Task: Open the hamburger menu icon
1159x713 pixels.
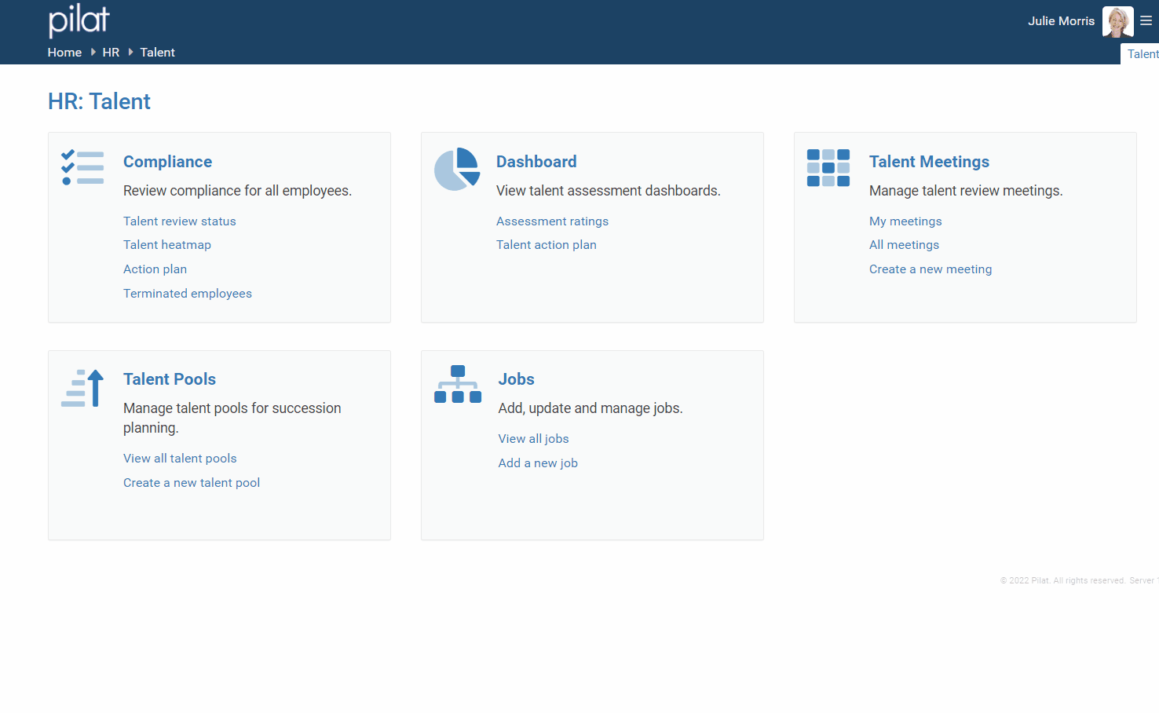Action: point(1146,21)
